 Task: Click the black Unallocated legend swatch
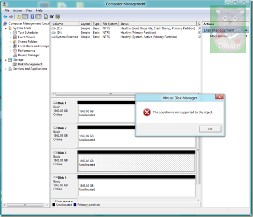pyautogui.click(x=54, y=205)
